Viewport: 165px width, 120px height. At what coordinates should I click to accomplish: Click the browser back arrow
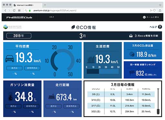point(5,10)
